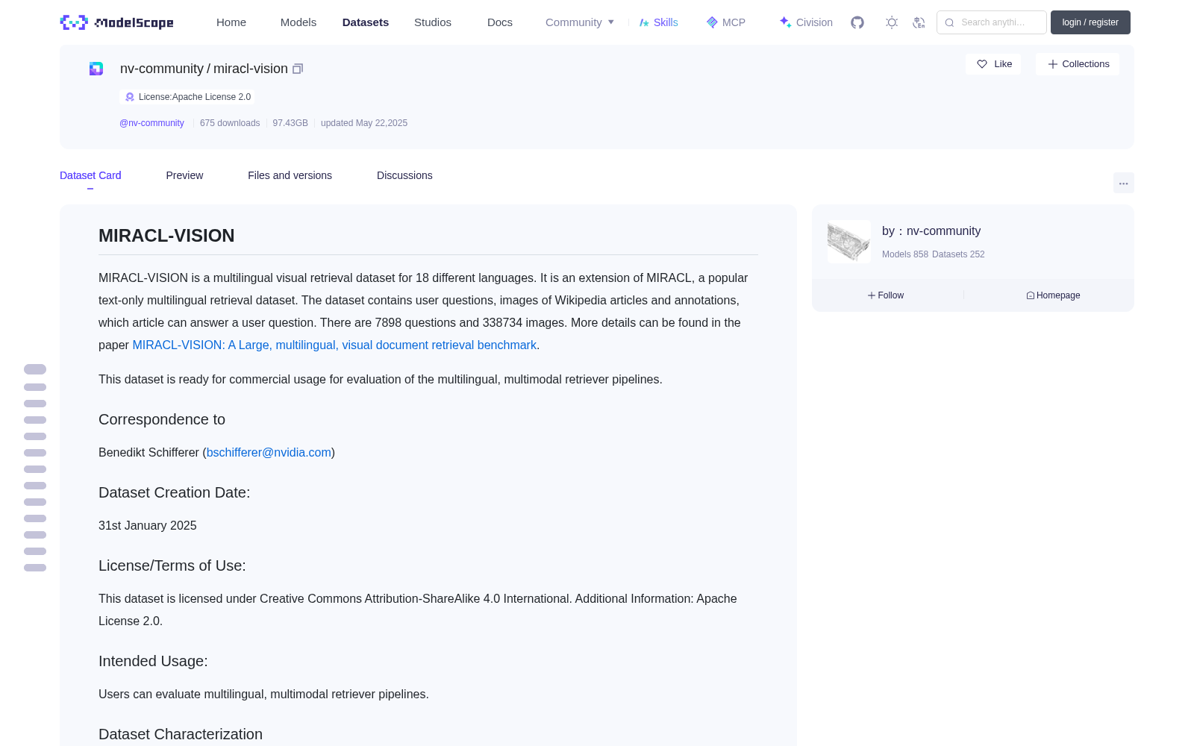The image size is (1194, 746).
Task: Add dataset to Collections
Action: coord(1078,64)
